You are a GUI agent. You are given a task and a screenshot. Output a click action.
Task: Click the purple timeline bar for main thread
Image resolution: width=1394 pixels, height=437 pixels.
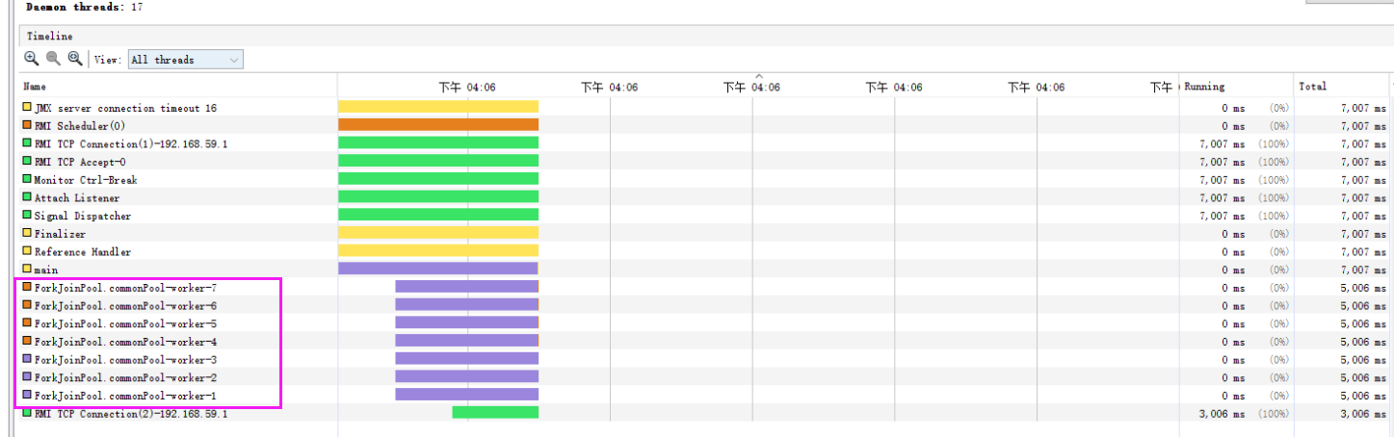(437, 270)
